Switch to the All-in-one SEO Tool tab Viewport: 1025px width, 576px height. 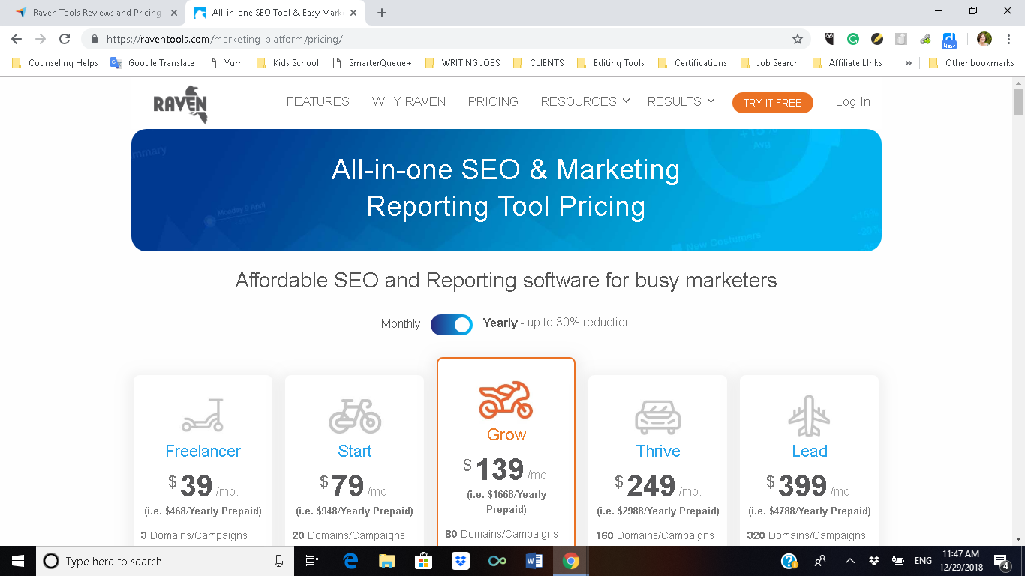[275, 13]
